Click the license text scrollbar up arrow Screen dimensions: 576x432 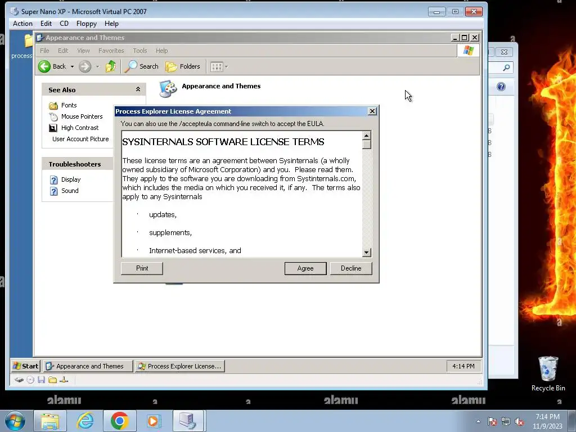(x=366, y=136)
